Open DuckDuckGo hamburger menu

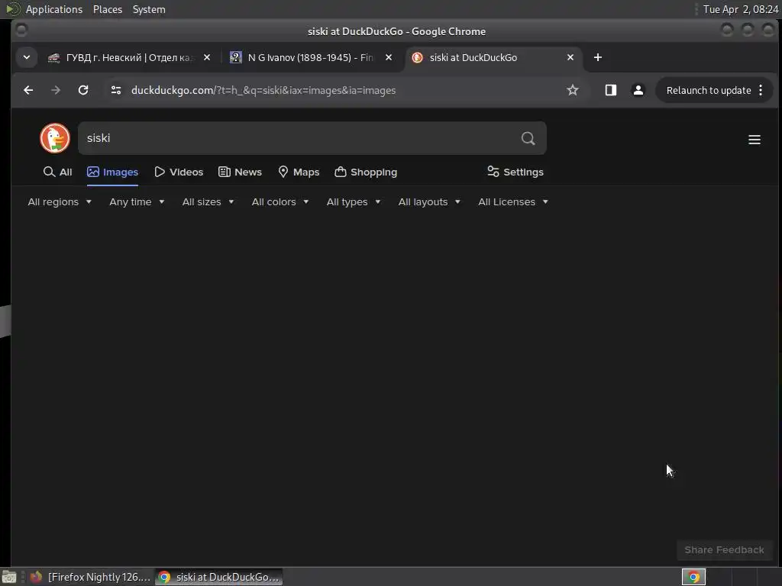click(x=754, y=140)
